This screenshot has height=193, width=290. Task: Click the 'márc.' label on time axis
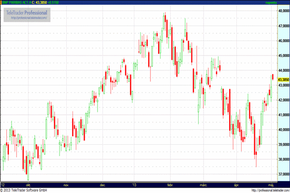[203, 184]
